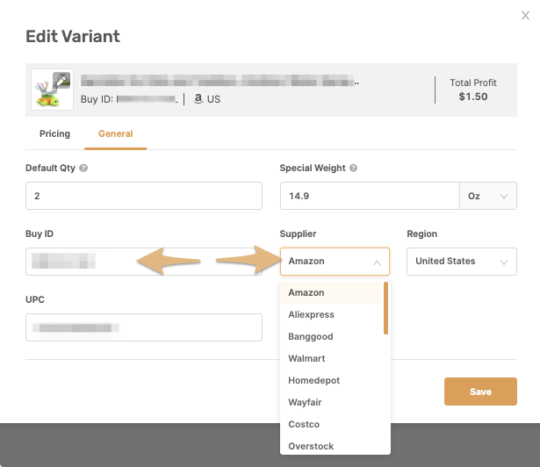Click the supplier list scrollbar
540x467 pixels.
[x=385, y=308]
